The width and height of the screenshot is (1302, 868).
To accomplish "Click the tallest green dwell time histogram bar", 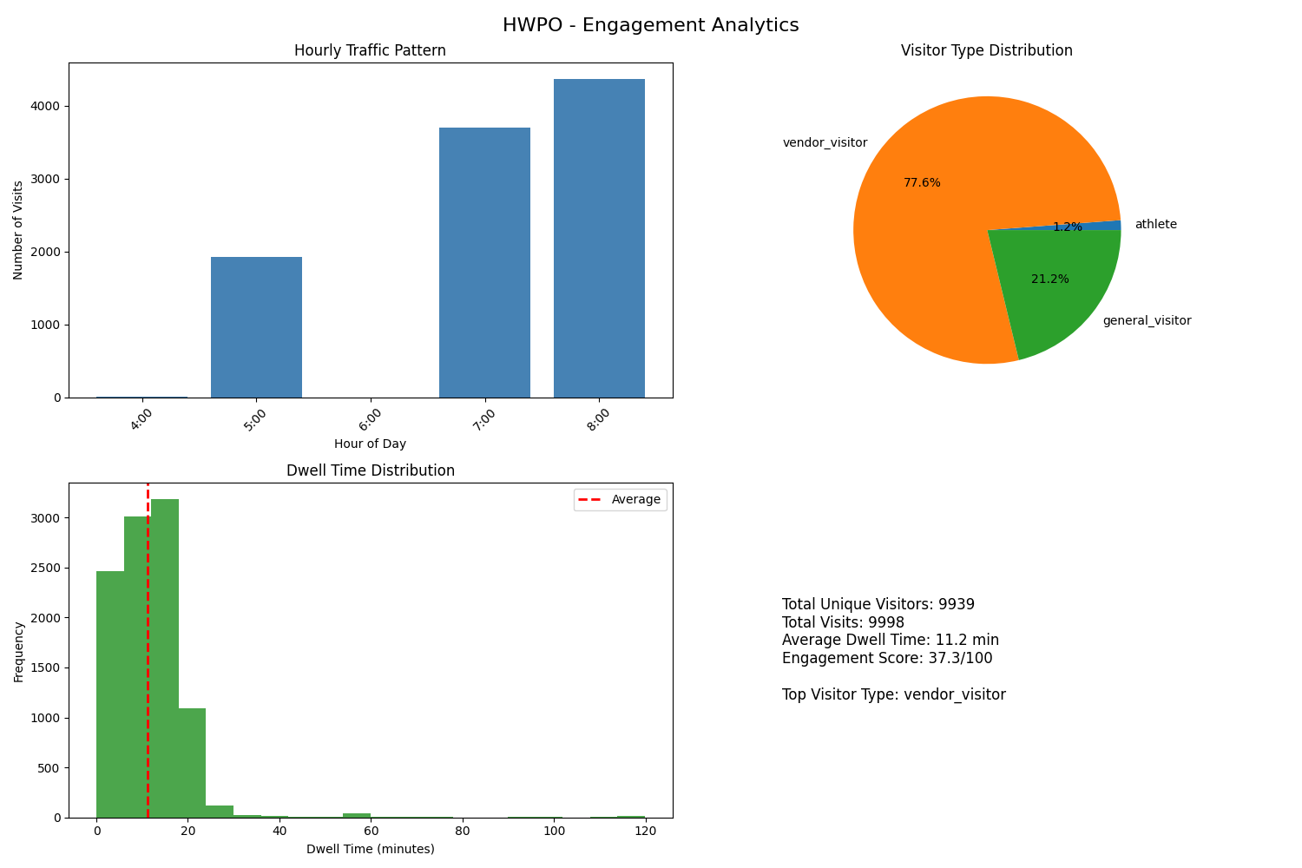I will tap(165, 658).
